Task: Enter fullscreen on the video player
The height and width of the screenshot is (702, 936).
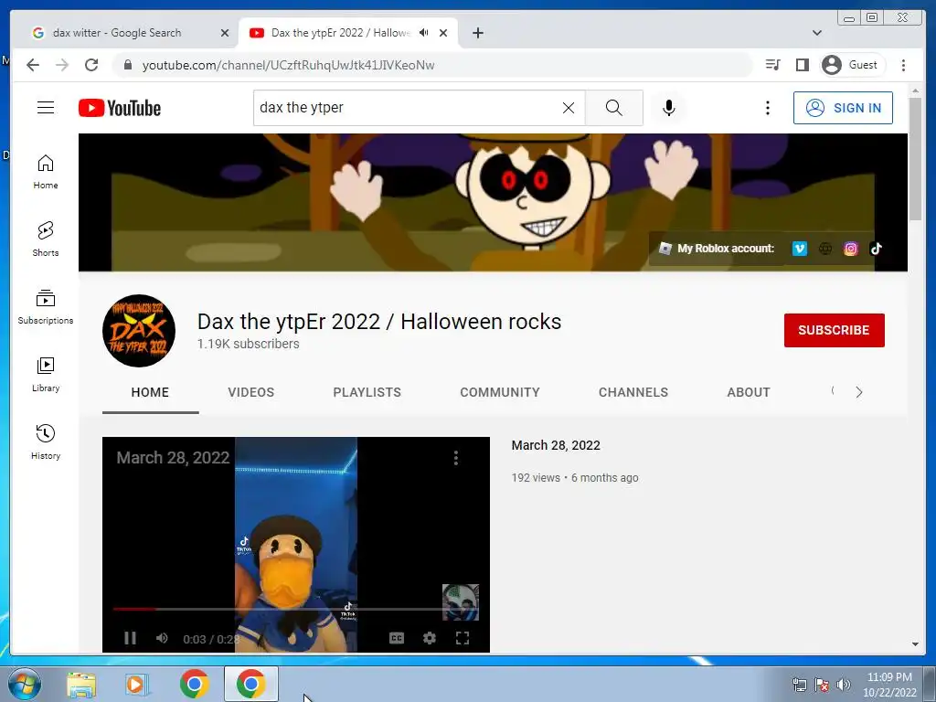Action: [x=462, y=638]
